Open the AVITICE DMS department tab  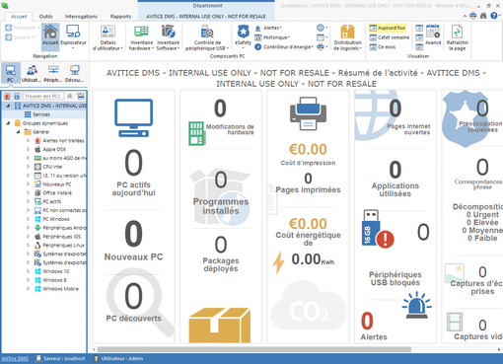click(206, 17)
